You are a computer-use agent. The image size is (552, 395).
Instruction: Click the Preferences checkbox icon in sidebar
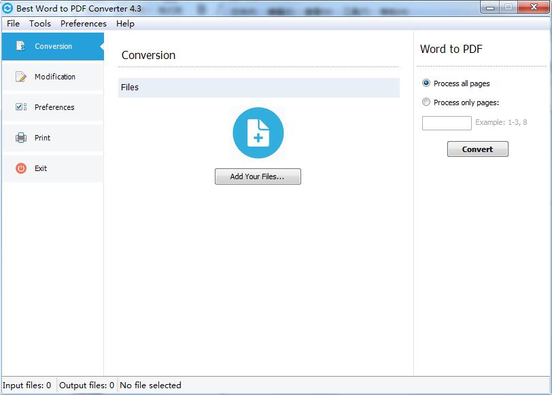pos(21,107)
